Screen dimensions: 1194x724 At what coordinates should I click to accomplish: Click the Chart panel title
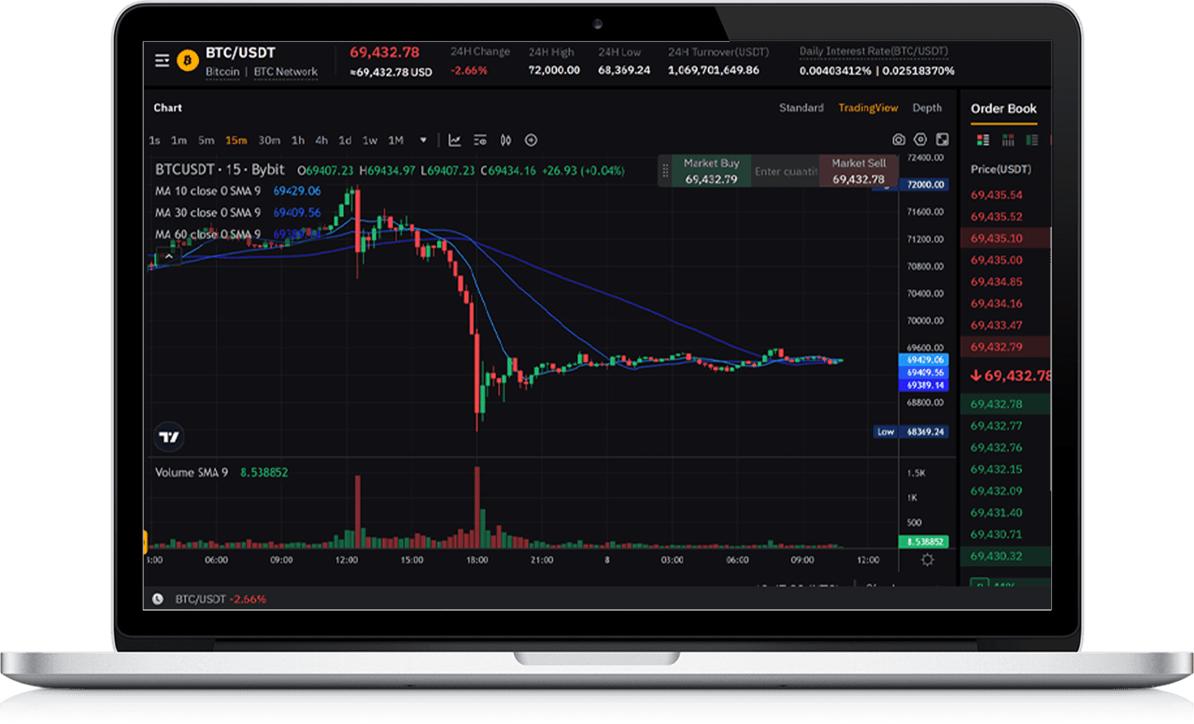point(168,107)
